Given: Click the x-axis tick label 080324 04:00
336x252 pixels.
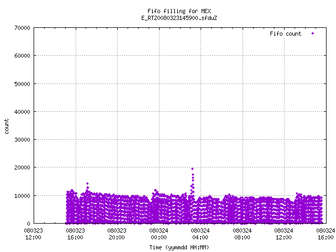Looking at the screenshot, I should point(201,234).
